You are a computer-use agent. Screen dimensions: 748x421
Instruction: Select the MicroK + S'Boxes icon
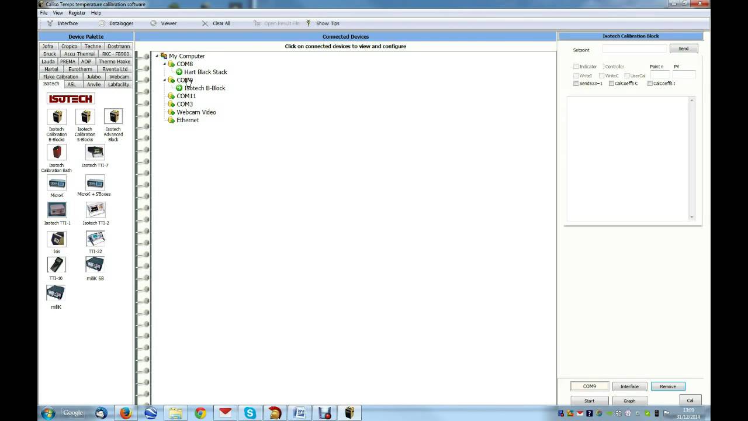[95, 183]
